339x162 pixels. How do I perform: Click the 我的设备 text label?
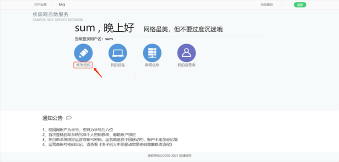click(118, 65)
